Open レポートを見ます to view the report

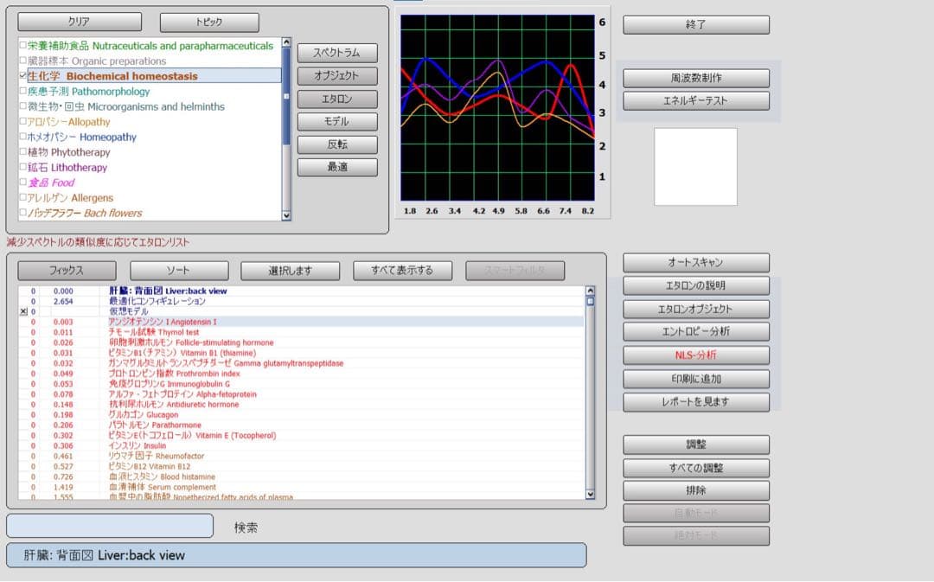[695, 402]
